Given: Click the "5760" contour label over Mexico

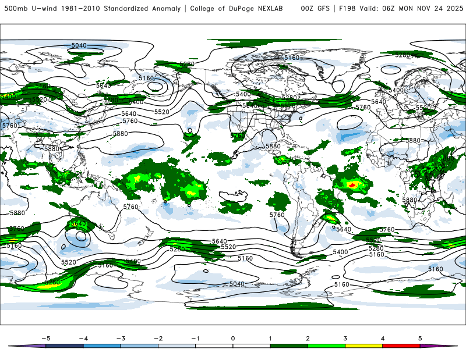Looking at the screenshot, I should [238, 136].
